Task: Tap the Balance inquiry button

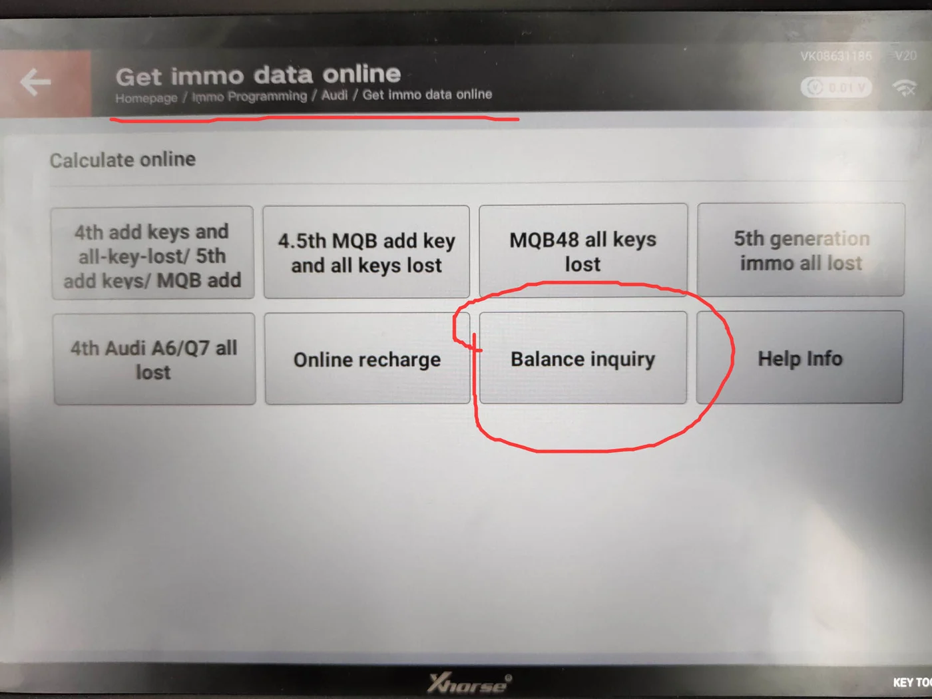Action: 583,357
